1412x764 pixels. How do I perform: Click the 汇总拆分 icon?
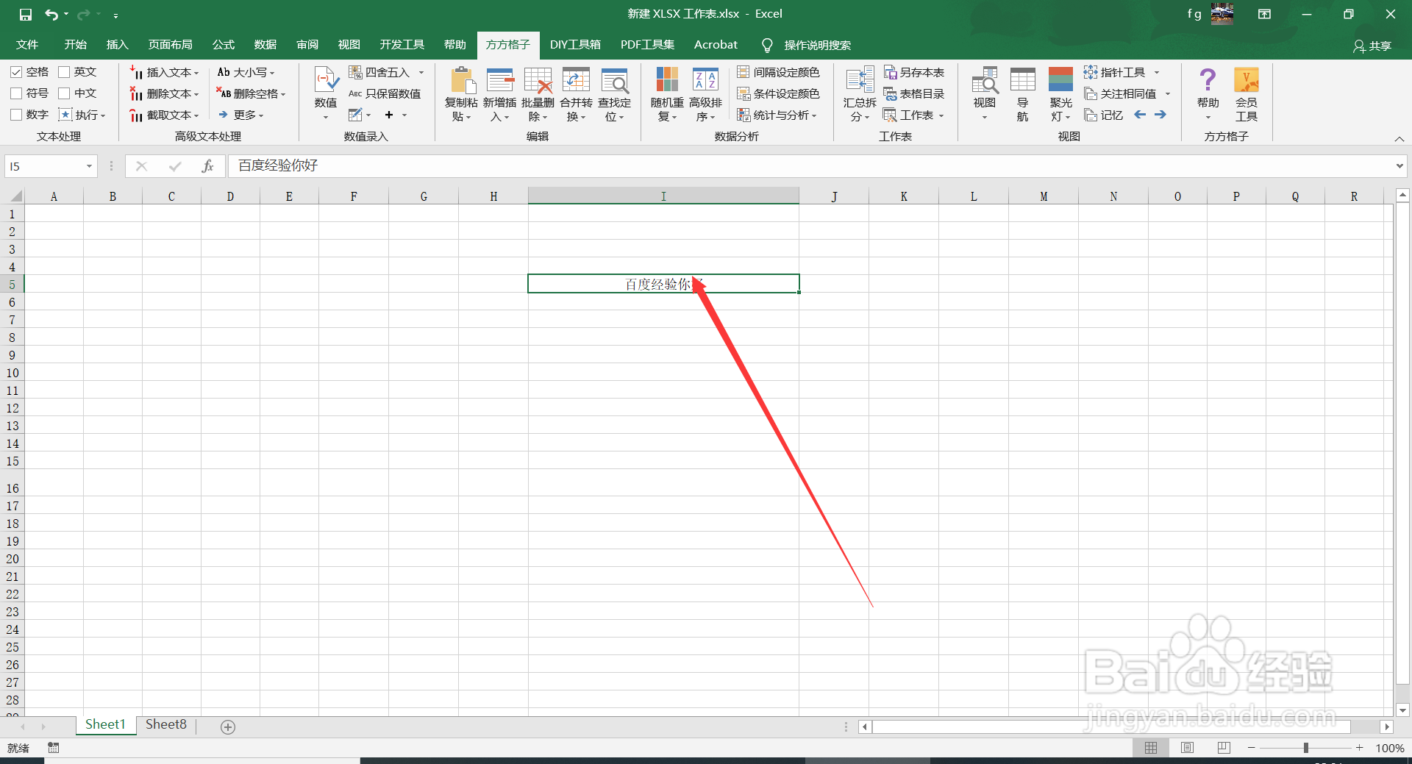coord(860,79)
